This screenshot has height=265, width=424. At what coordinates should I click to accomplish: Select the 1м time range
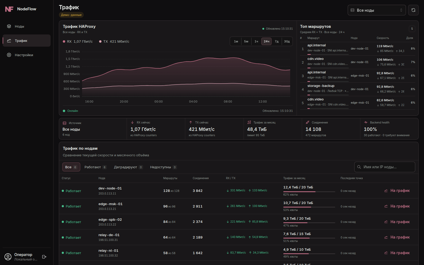click(x=236, y=41)
